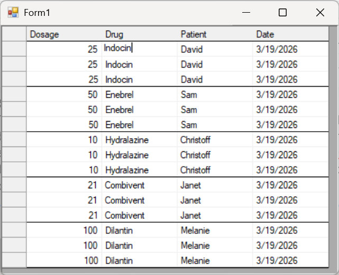This screenshot has height=275, width=339.
Task: Minimize the Form1 window
Action: pyautogui.click(x=246, y=13)
